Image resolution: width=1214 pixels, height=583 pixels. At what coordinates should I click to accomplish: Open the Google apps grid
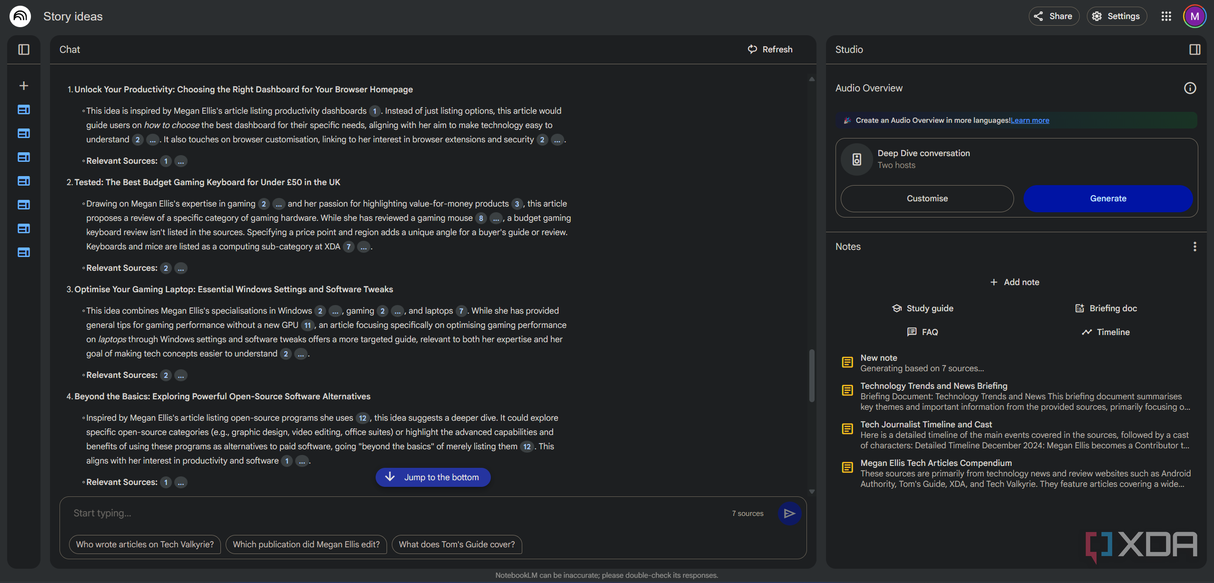coord(1166,16)
